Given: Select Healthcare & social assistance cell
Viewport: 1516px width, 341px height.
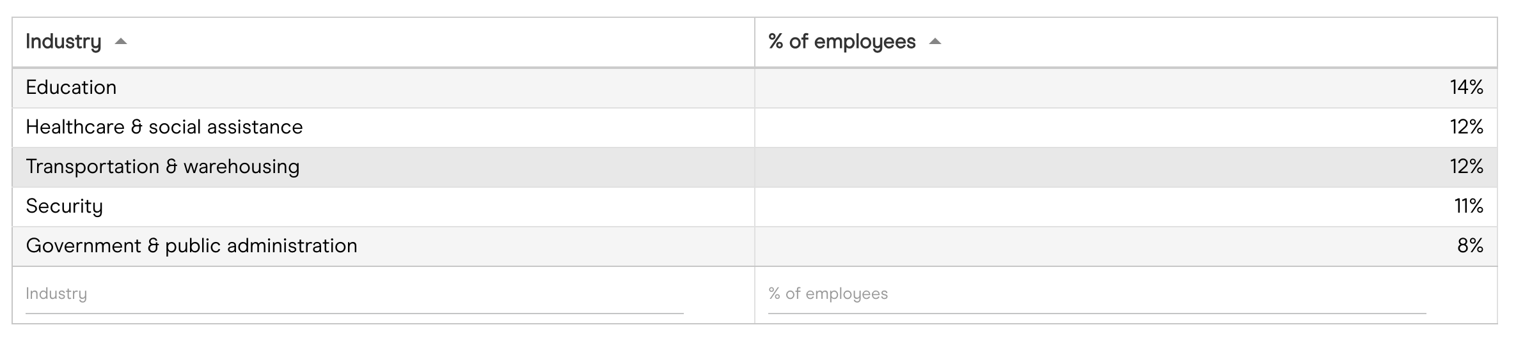Looking at the screenshot, I should pyautogui.click(x=164, y=127).
